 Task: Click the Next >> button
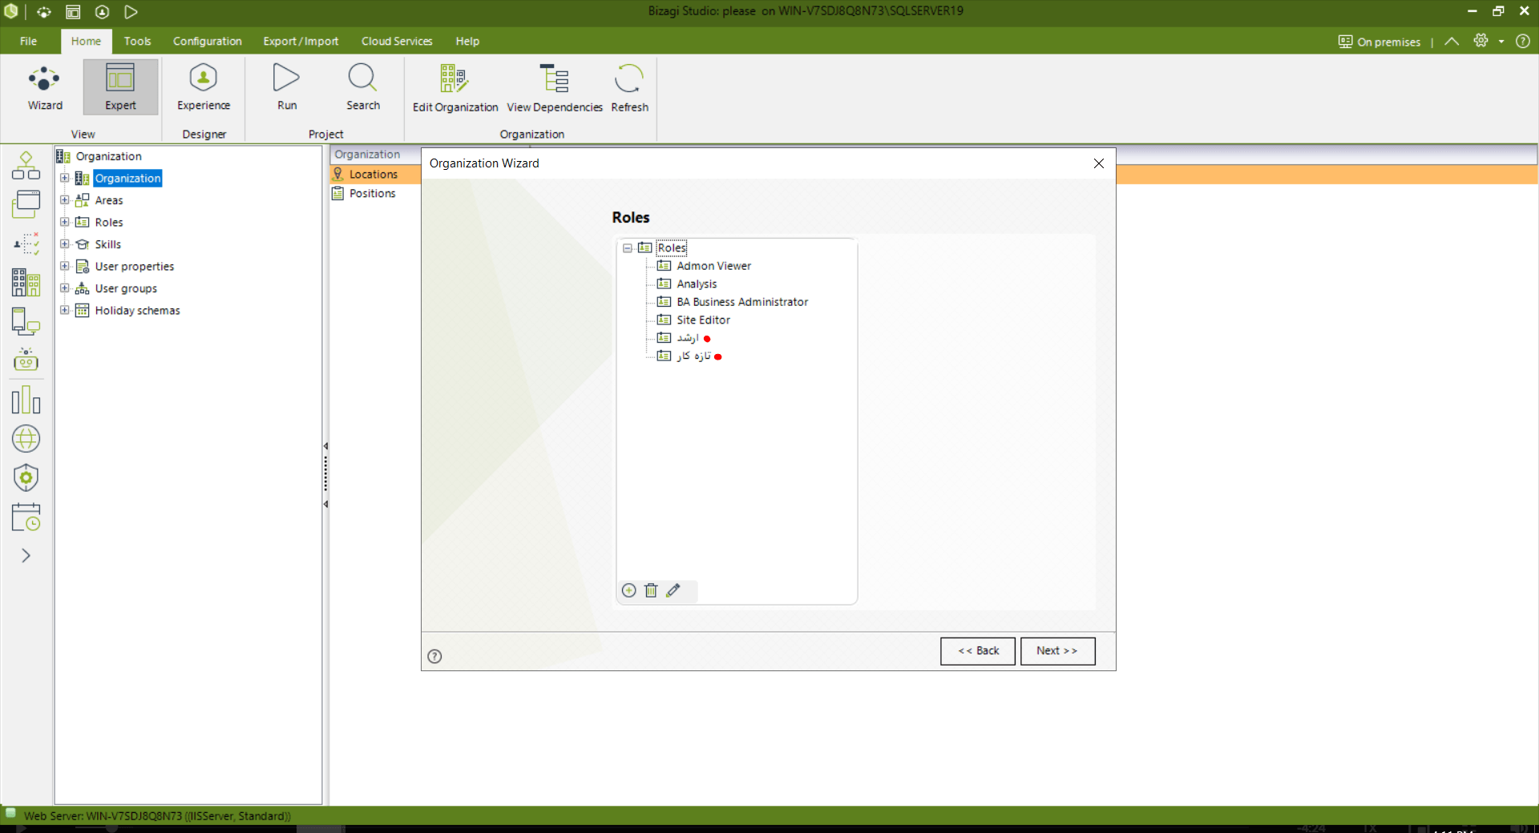[1057, 651]
